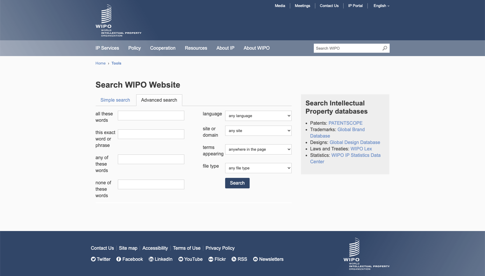Select the Advanced search tab

pos(159,100)
